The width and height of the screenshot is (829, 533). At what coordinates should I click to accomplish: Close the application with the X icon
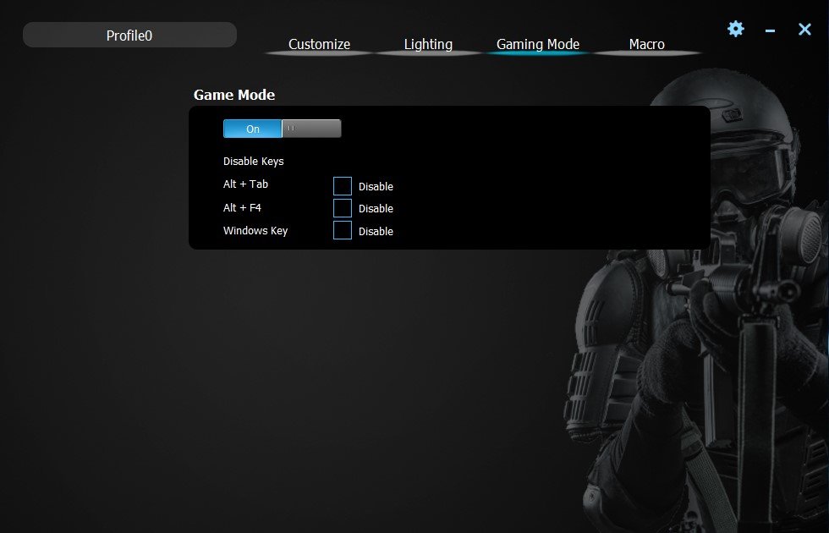coord(804,30)
